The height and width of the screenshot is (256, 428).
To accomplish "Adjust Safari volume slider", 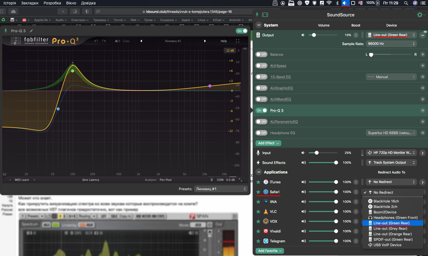I will click(x=323, y=192).
